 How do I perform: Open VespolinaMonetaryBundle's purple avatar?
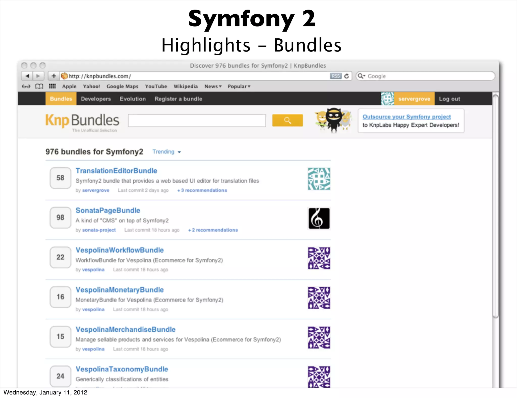(319, 298)
